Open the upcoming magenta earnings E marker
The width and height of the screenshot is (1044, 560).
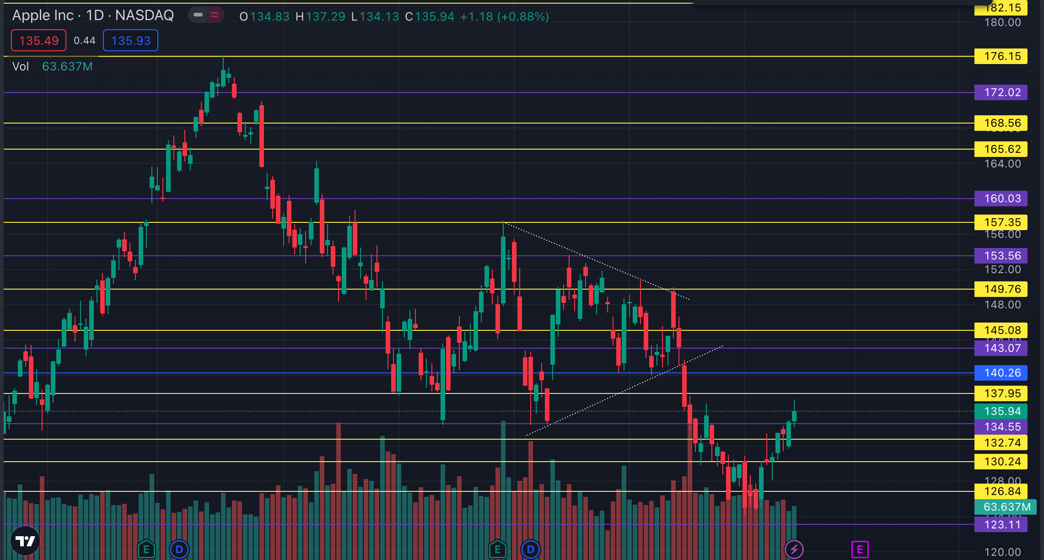860,549
